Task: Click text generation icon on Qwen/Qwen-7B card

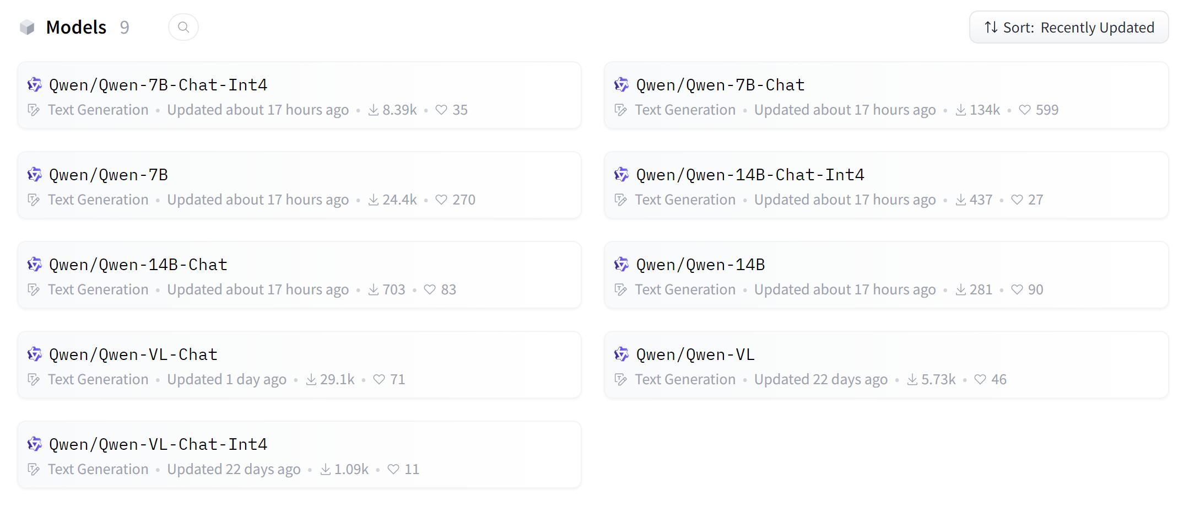Action: 34,200
